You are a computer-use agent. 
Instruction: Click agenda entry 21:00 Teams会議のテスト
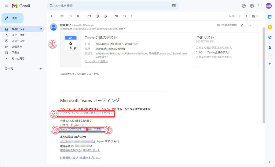point(213,52)
